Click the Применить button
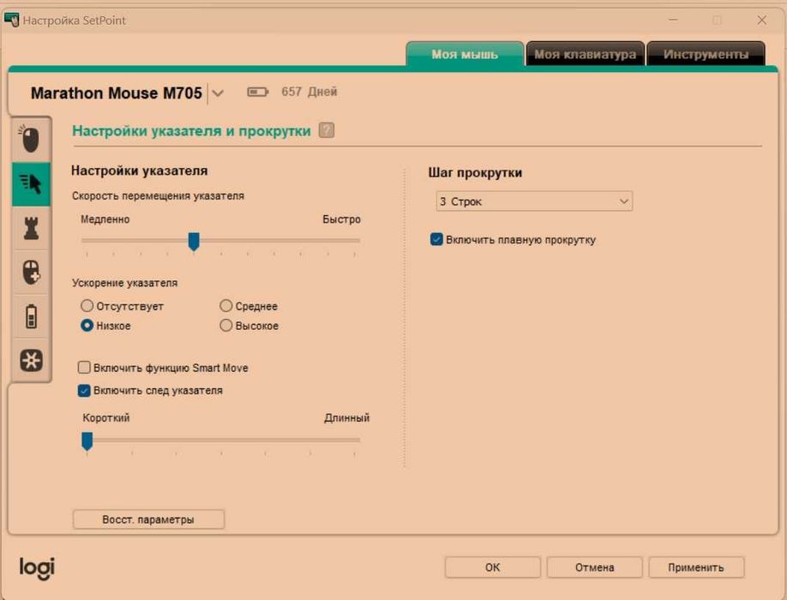Viewport: 787px width, 600px height. pos(696,567)
